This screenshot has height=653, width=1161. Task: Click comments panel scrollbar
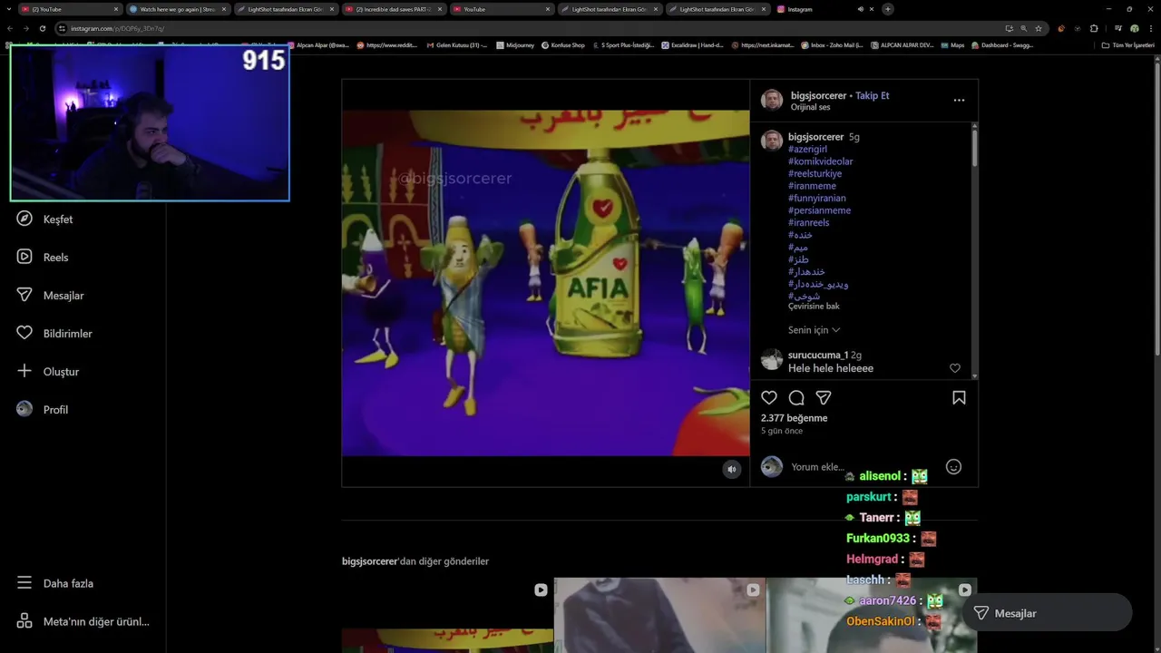point(974,150)
